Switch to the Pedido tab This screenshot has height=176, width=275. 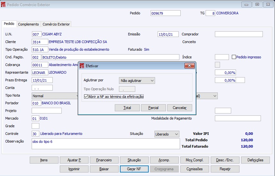pos(9,24)
